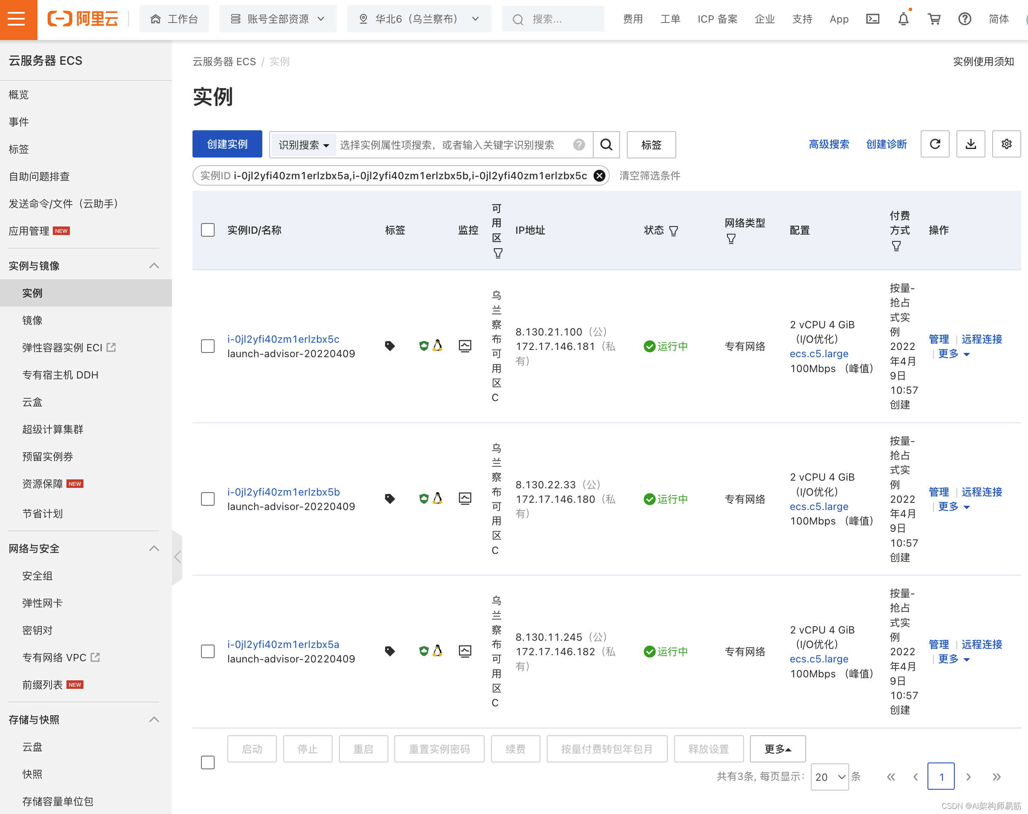
Task: Open 概览 in the sidebar
Action: 19,95
